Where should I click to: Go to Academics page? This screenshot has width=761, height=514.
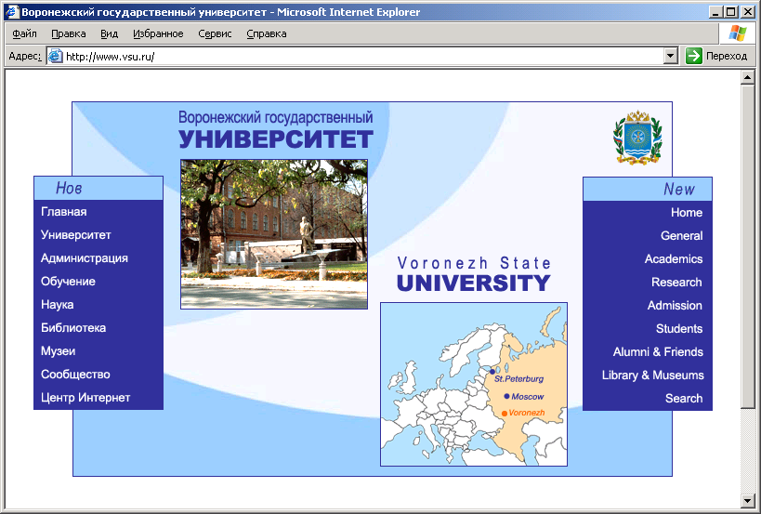coord(673,259)
